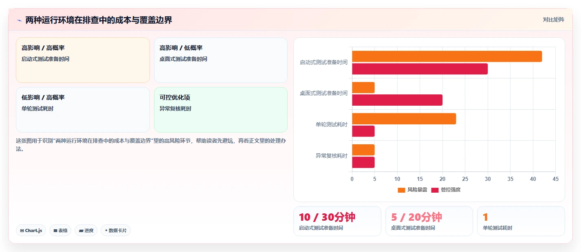Click the chart axis label 单轮测试耗时
The image size is (581, 252).
tap(332, 124)
